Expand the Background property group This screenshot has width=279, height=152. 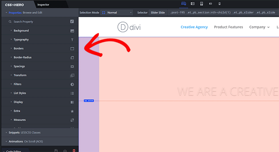click(x=40, y=31)
